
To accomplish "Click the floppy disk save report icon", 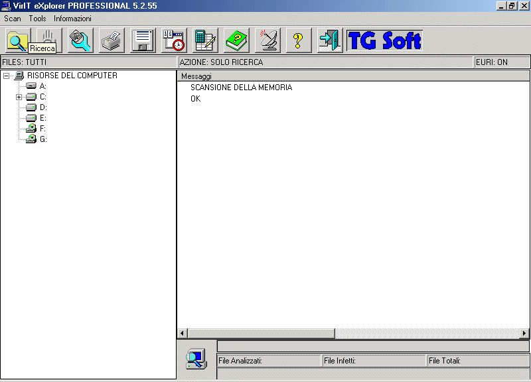I will [143, 40].
